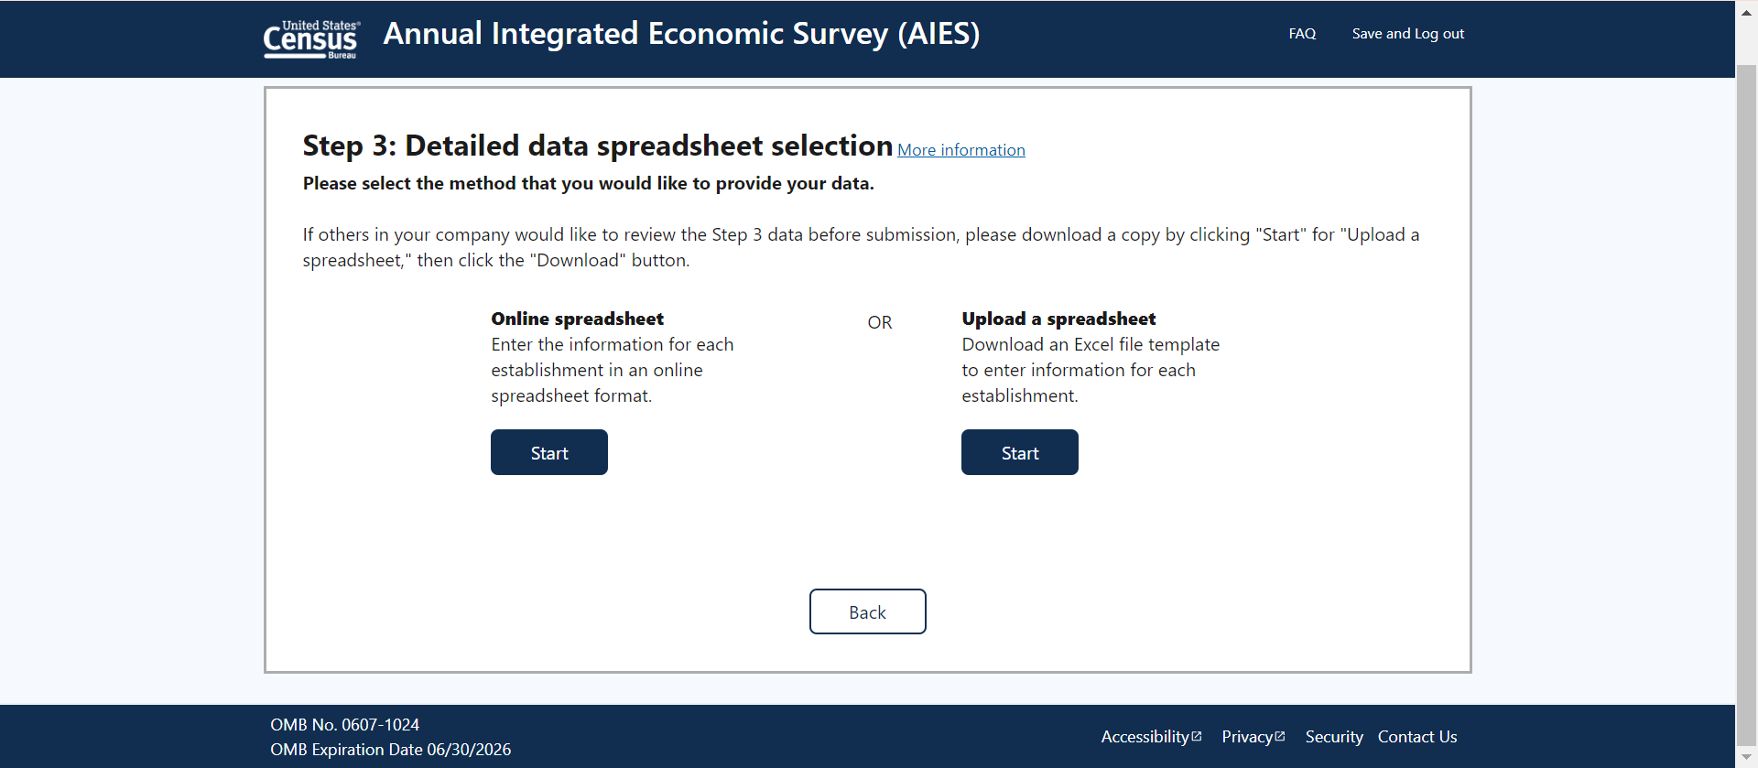Choose Save and Log out
Image resolution: width=1758 pixels, height=768 pixels.
(1407, 34)
